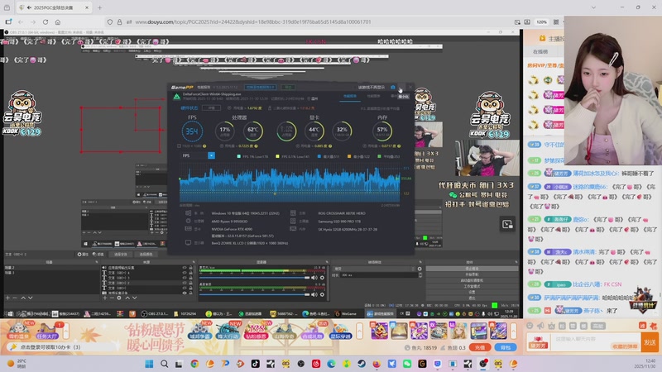
Task: Mute the first OBS mixer channel speaker
Action: tap(314, 278)
